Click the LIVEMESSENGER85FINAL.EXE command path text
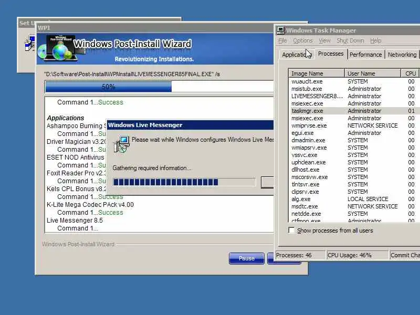 (x=133, y=74)
